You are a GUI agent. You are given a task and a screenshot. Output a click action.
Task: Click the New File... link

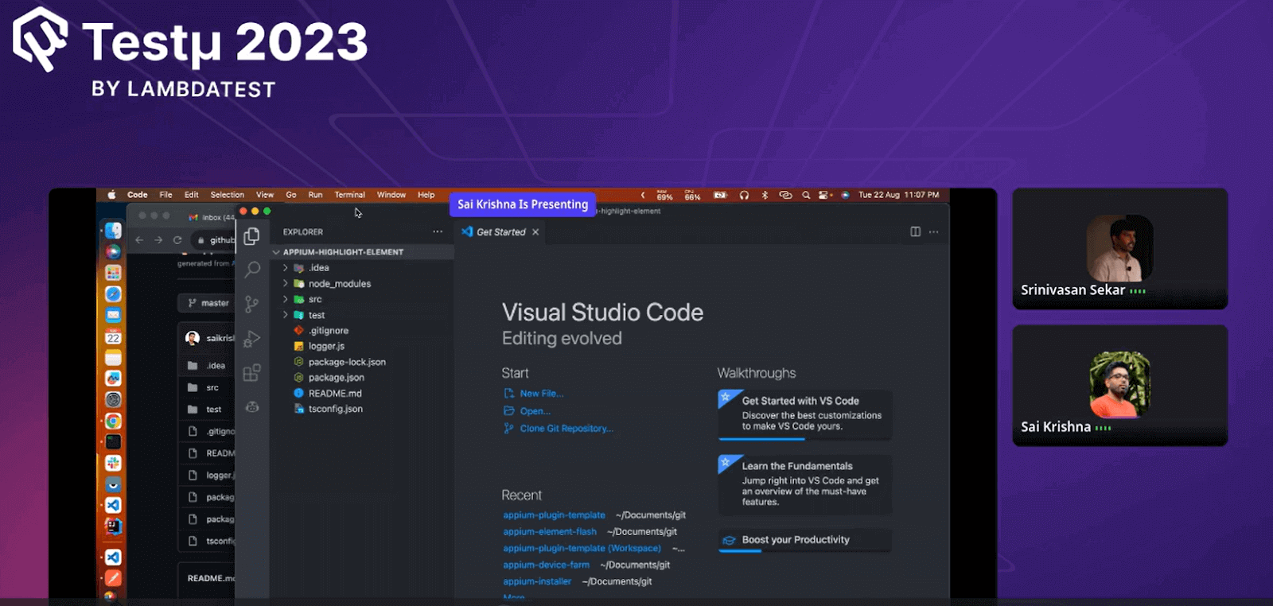[541, 394]
